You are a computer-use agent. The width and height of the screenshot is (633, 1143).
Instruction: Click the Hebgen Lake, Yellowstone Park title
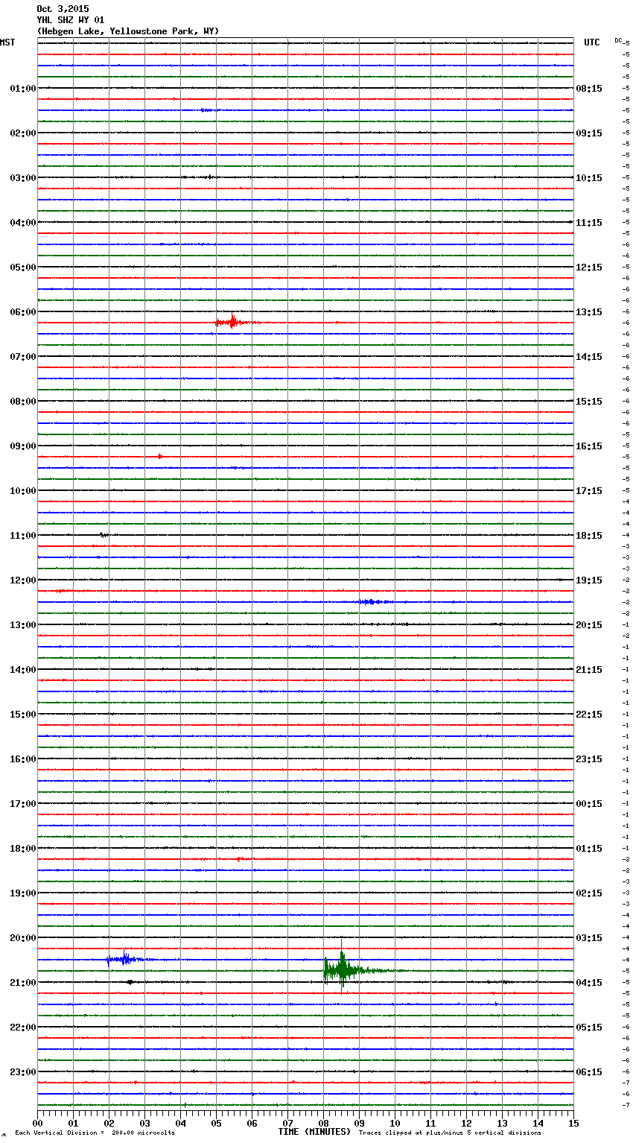(x=128, y=31)
